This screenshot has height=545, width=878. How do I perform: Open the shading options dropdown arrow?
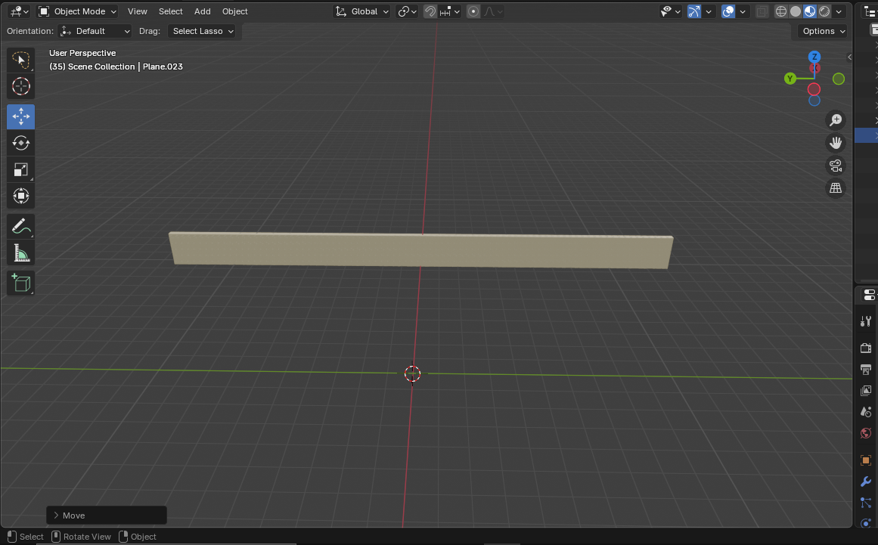[x=839, y=11]
